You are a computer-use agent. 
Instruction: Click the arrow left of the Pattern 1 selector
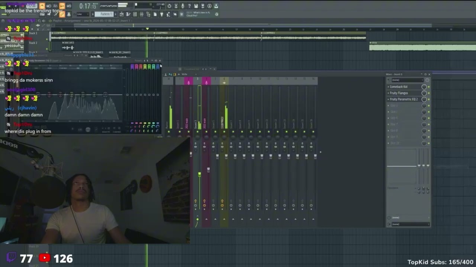(x=93, y=14)
